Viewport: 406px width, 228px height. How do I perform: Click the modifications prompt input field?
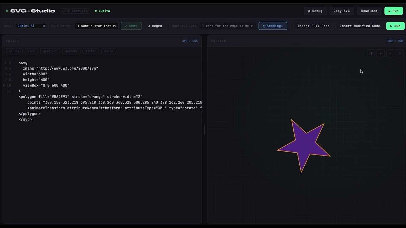[227, 26]
